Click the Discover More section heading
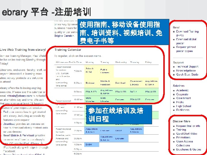207x155 pixels. [181, 121]
